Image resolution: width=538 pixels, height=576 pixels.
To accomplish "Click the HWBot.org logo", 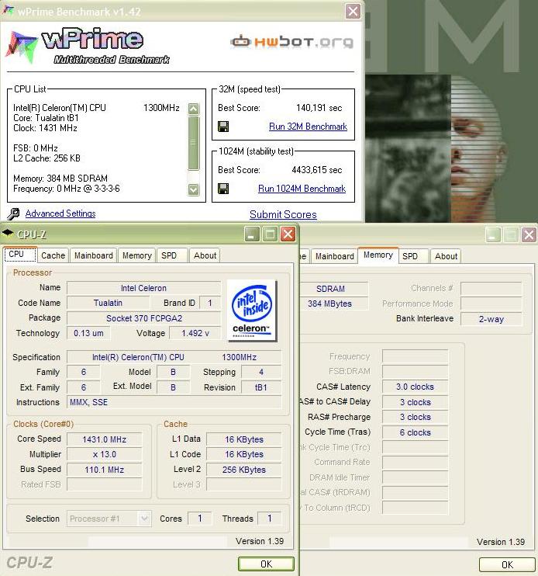I will 292,41.
